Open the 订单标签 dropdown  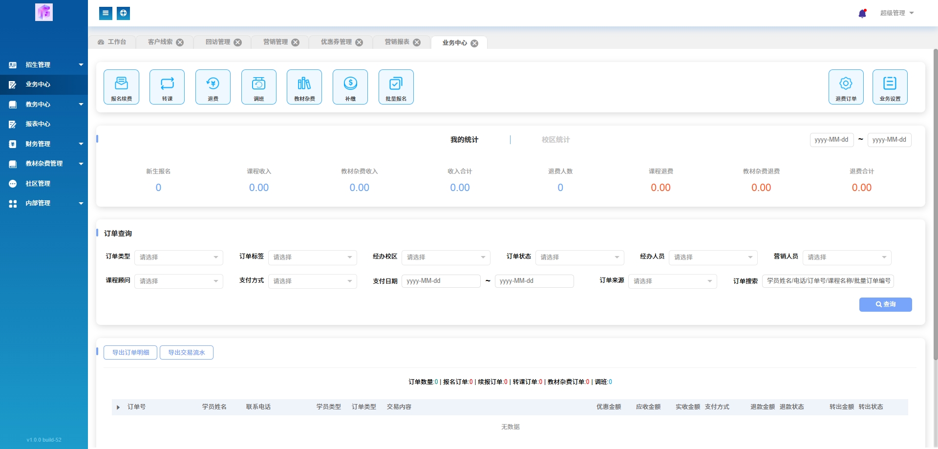tap(313, 257)
